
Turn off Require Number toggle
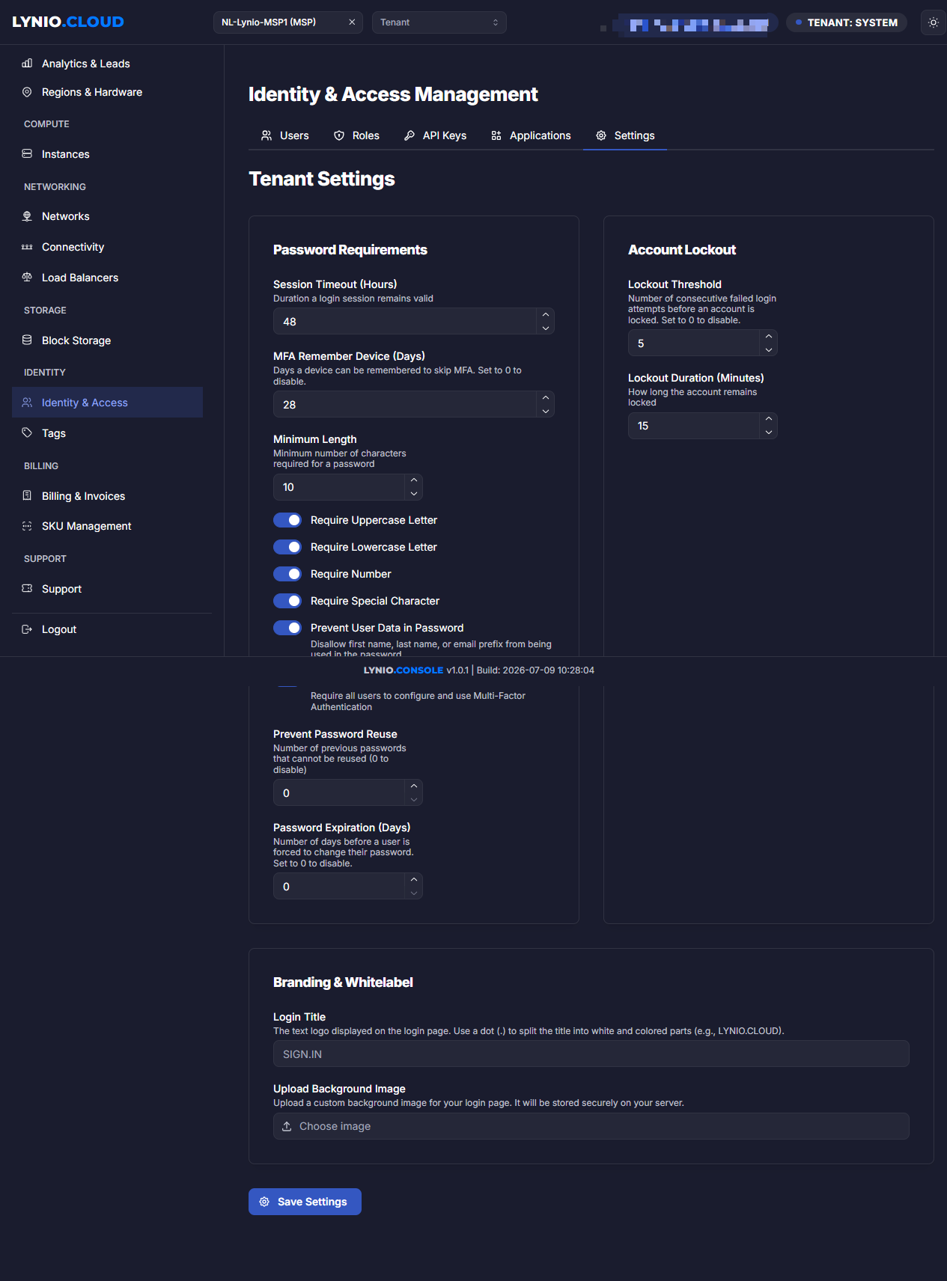tap(287, 574)
